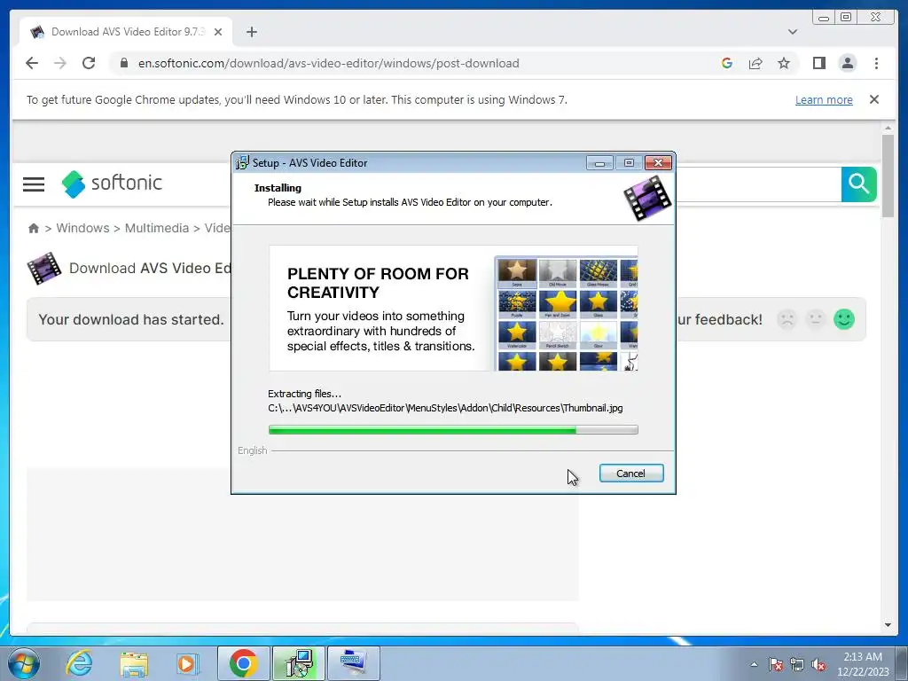Click the 'Download AVS Video Ed' page title
Image resolution: width=908 pixels, height=681 pixels.
[x=150, y=268]
